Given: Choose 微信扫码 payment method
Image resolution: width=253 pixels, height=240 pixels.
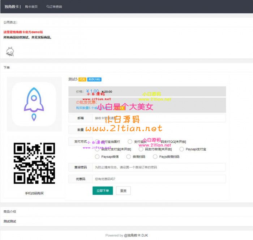Looking at the screenshot, I should (x=128, y=157).
